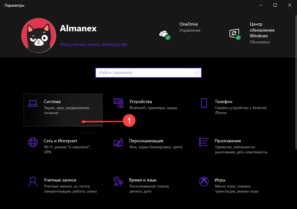Focus the Найти параметр search field
297x209 pixels.
coord(148,73)
